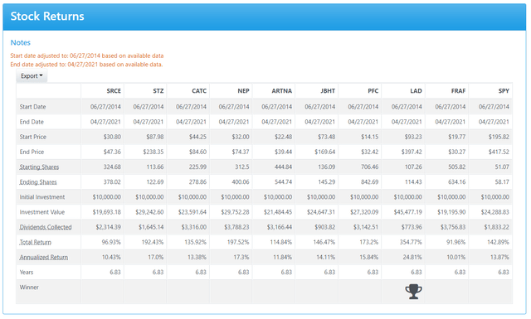Select the PFC column header
The image size is (531, 319).
(373, 90)
